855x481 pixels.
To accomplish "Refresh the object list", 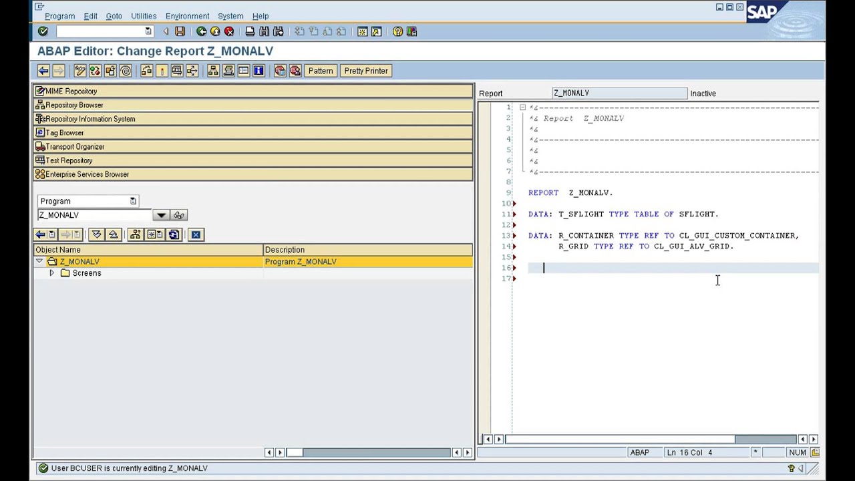I will click(x=174, y=234).
